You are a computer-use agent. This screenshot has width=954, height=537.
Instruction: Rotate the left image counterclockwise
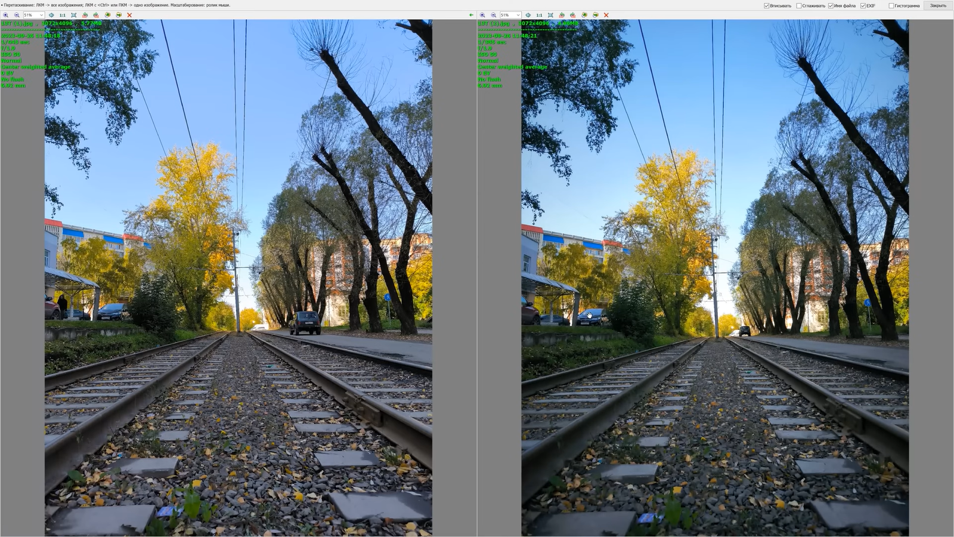[x=85, y=15]
